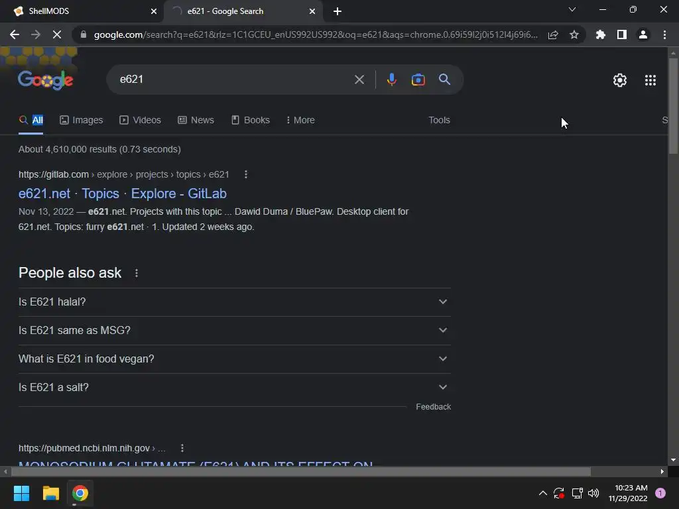679x509 pixels.
Task: Click the browser forward arrow
Action: coord(36,34)
